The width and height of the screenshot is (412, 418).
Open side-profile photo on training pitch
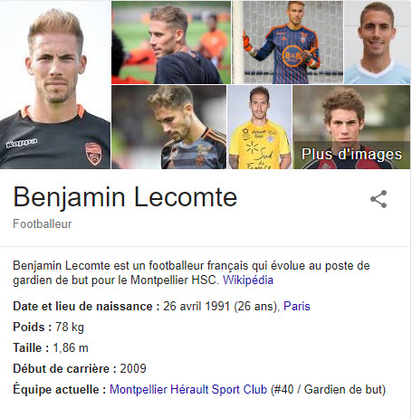click(171, 43)
